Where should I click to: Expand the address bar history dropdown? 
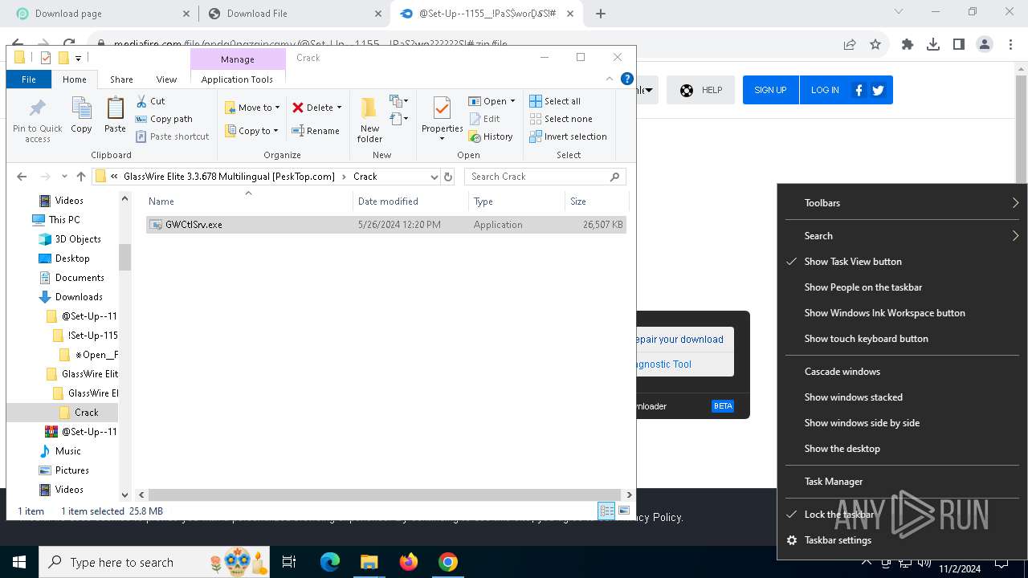pos(434,177)
